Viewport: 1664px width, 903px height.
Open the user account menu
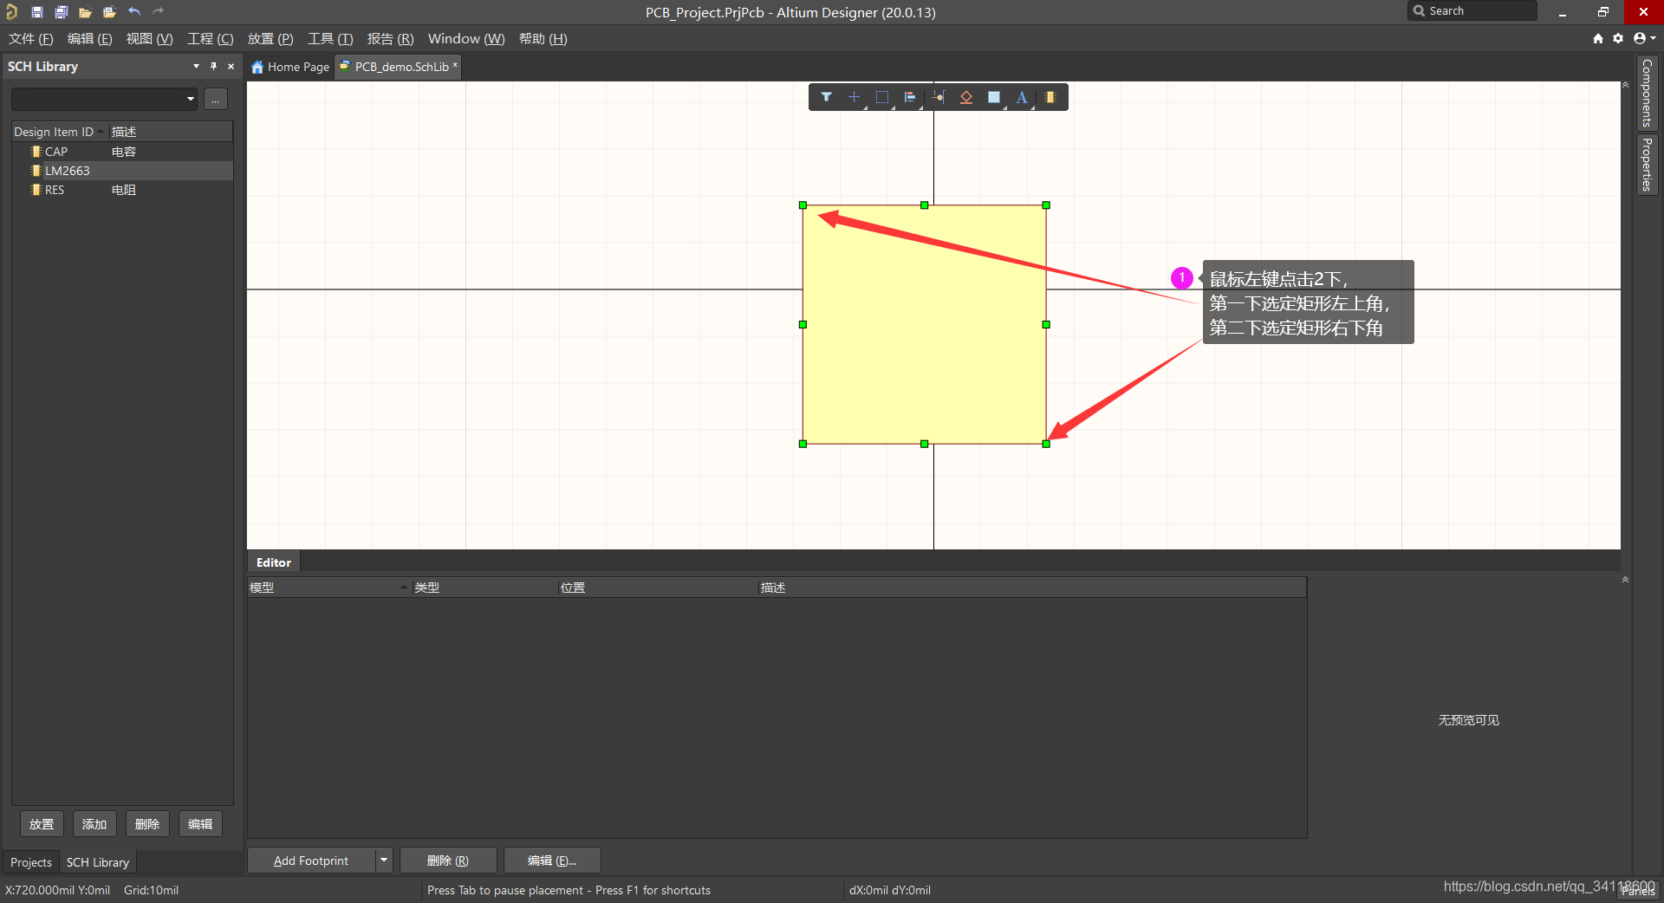click(x=1644, y=38)
